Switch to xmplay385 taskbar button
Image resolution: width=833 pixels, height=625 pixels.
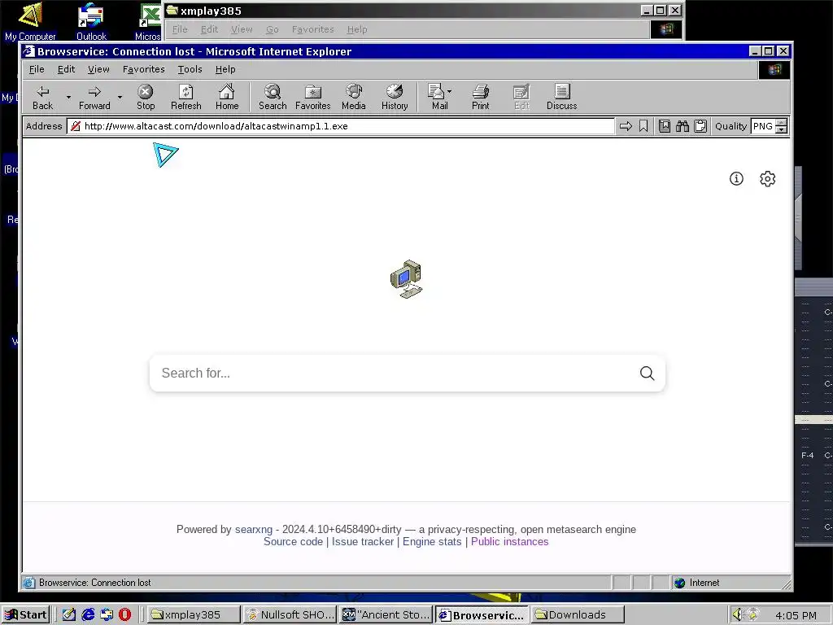pyautogui.click(x=194, y=615)
